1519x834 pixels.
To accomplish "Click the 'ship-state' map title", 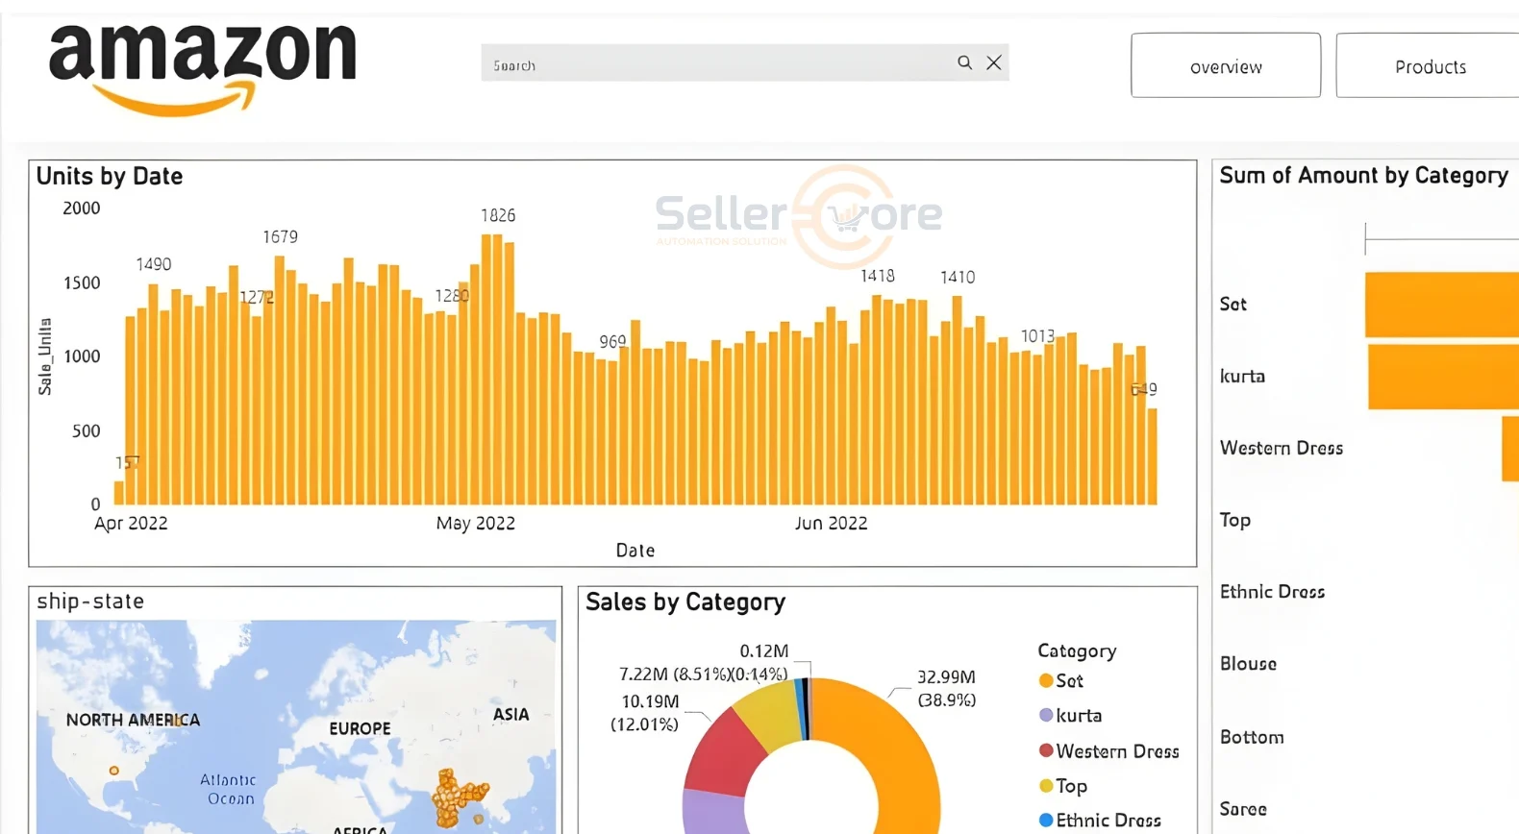I will point(90,601).
